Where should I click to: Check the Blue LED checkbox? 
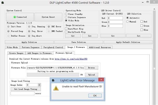(142, 30)
